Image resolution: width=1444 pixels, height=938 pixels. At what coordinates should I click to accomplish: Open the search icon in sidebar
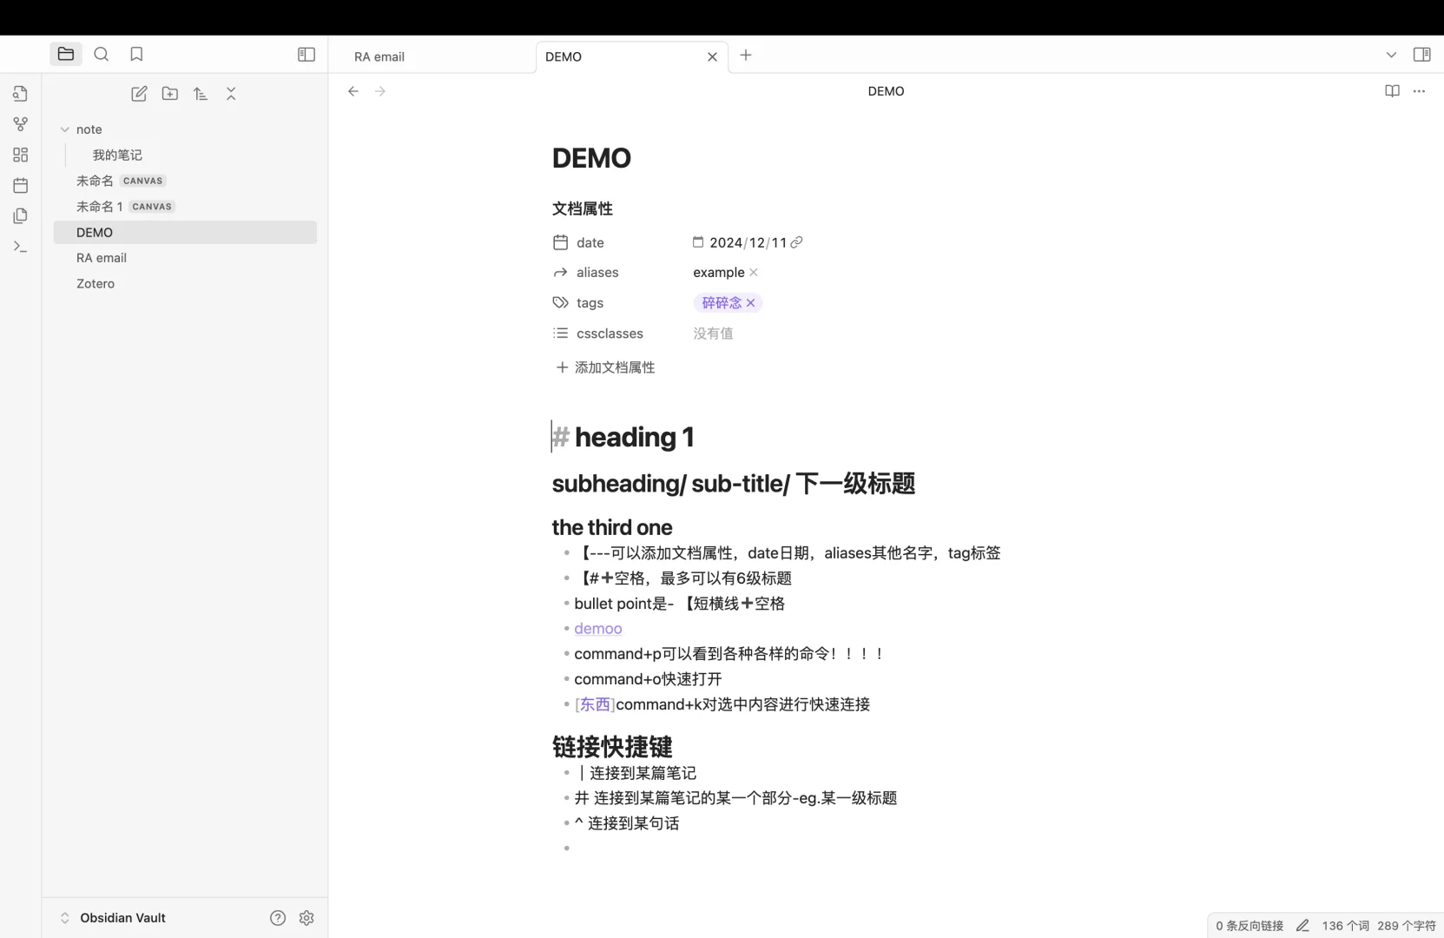pyautogui.click(x=102, y=54)
